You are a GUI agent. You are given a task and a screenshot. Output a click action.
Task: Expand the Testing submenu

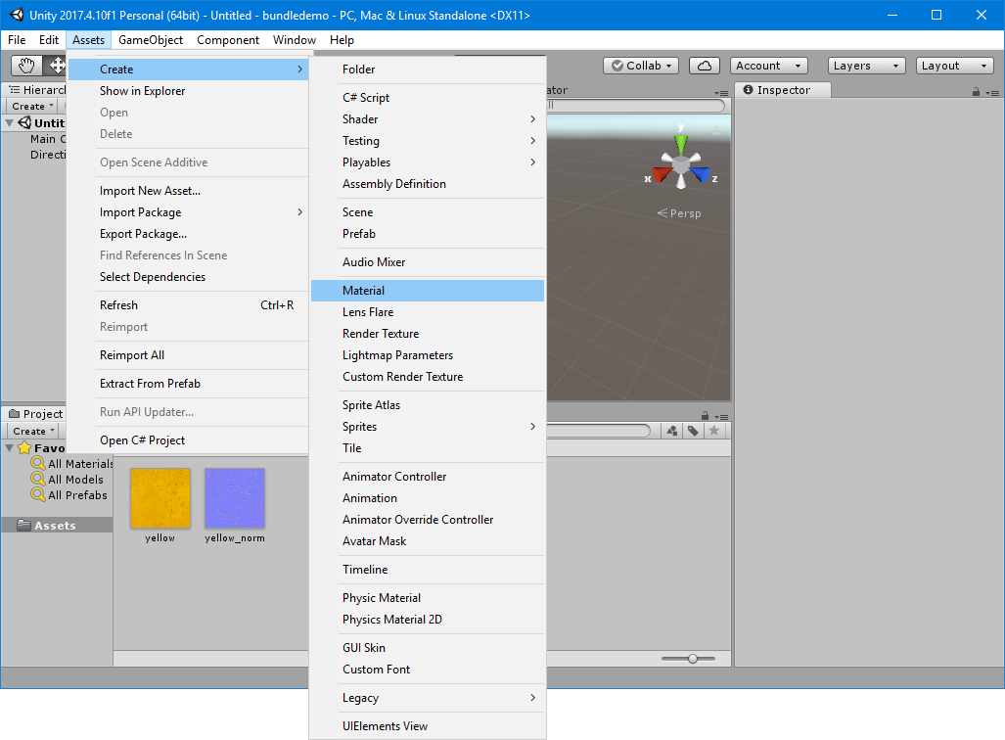pyautogui.click(x=428, y=140)
